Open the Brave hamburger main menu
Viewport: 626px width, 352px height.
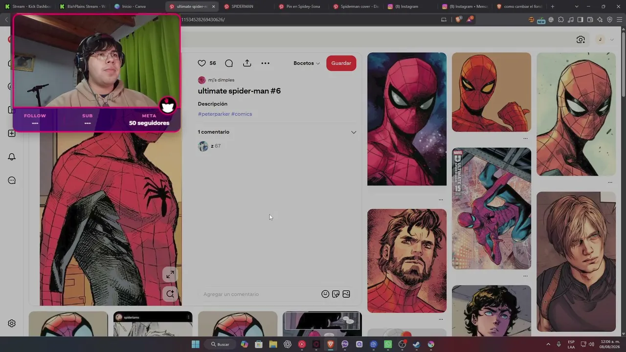[619, 20]
